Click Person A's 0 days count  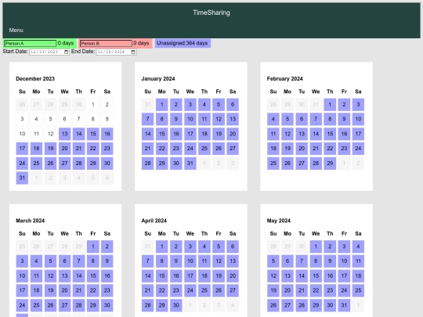click(x=66, y=43)
